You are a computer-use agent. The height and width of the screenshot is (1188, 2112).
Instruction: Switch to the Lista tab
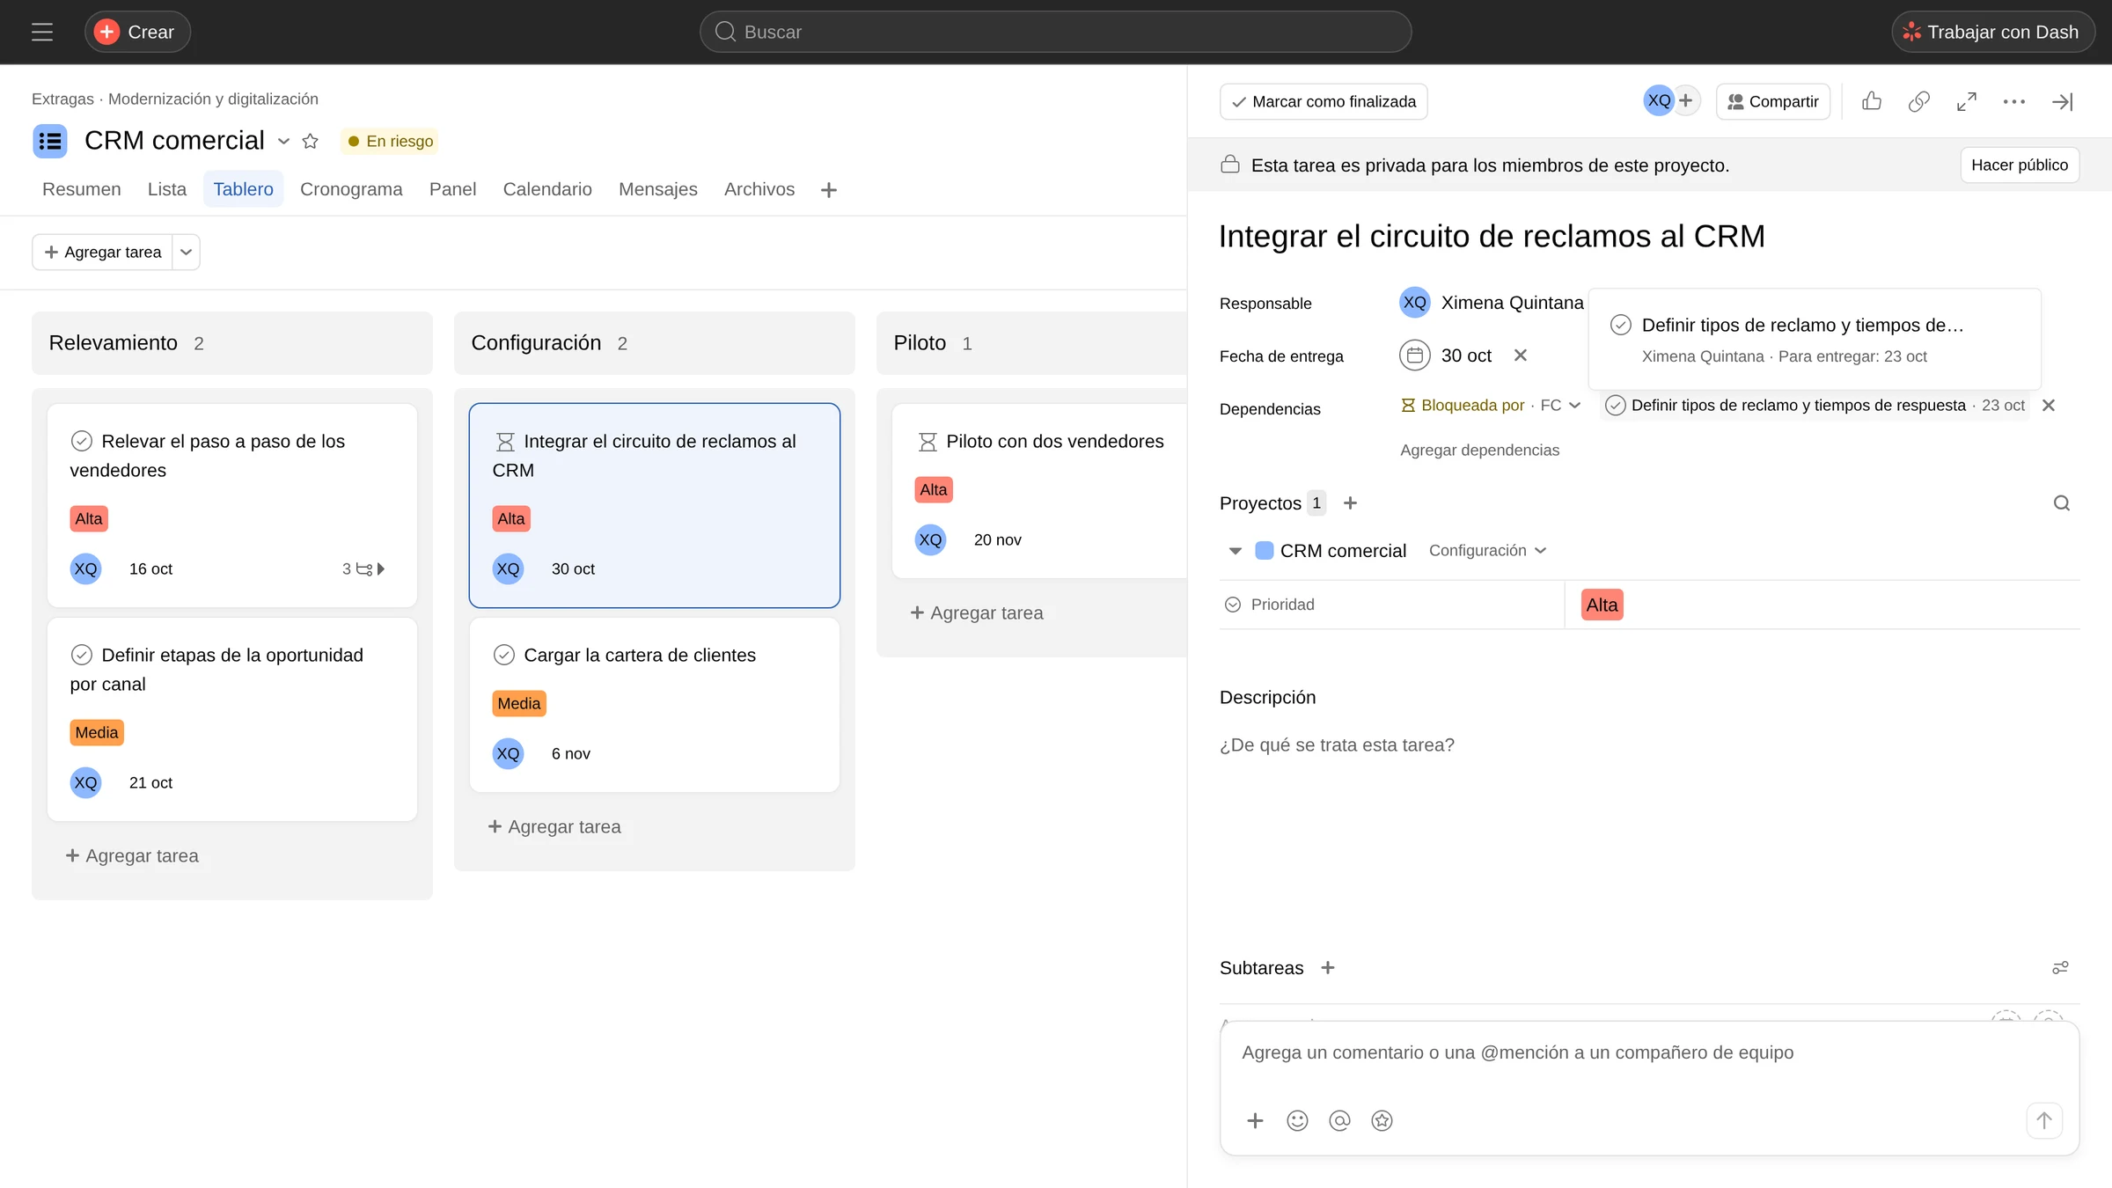(166, 189)
